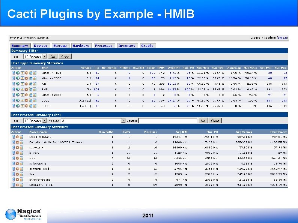The width and height of the screenshot is (298, 223).
Task: Open bar chart icon in RHEL row
Action: click(35, 89)
